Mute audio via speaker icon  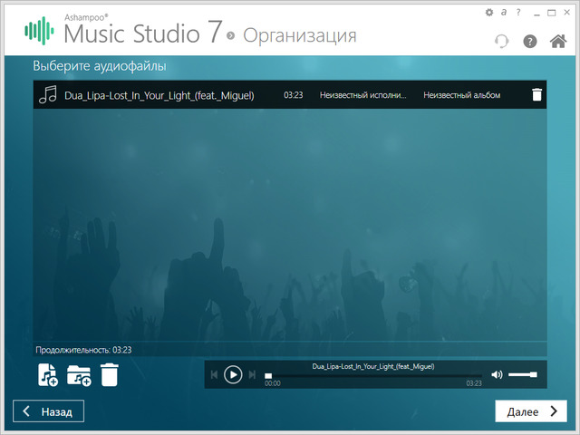[497, 374]
